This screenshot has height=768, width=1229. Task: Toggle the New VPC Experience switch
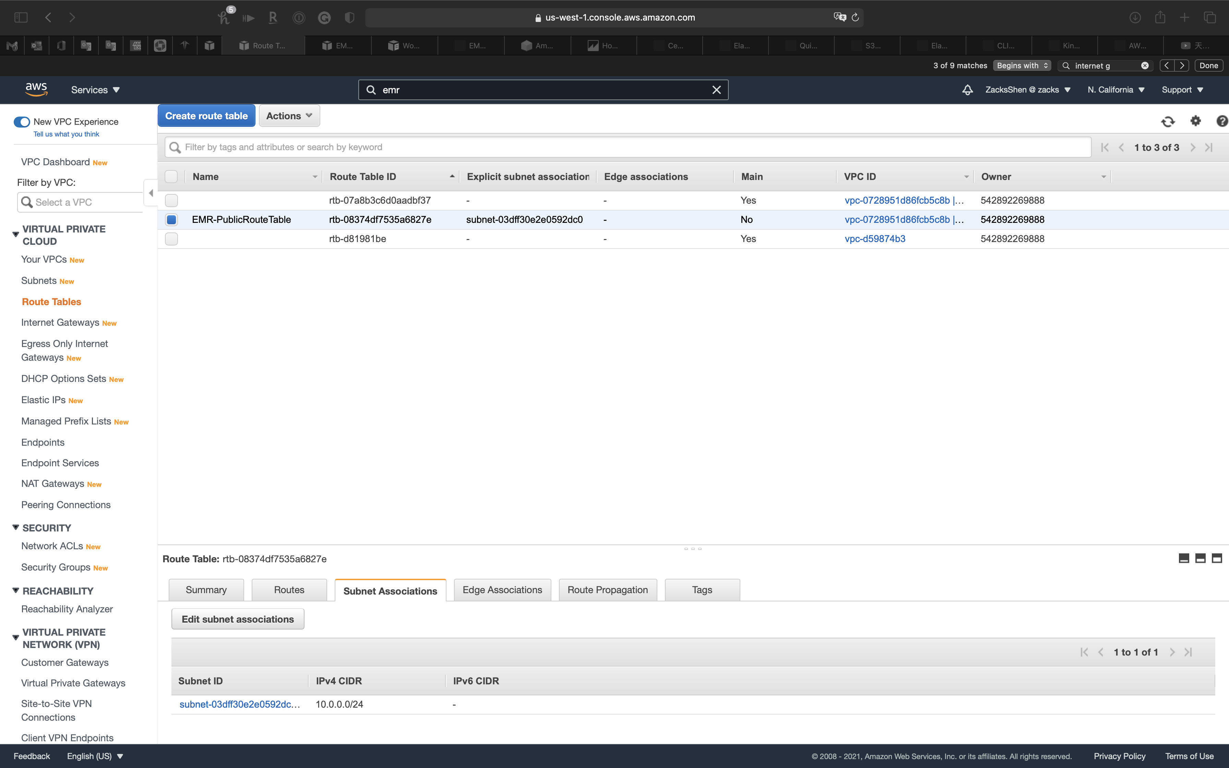22,122
